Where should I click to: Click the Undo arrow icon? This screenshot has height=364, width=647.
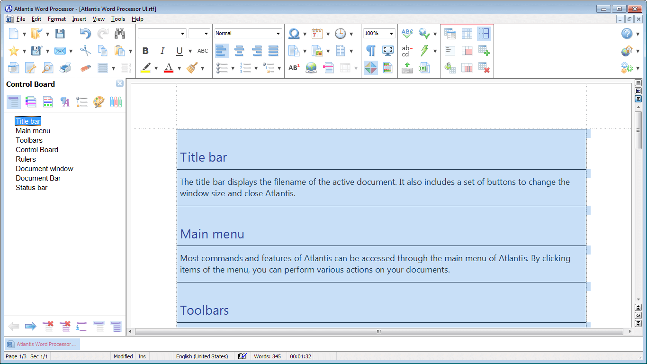[85, 34]
